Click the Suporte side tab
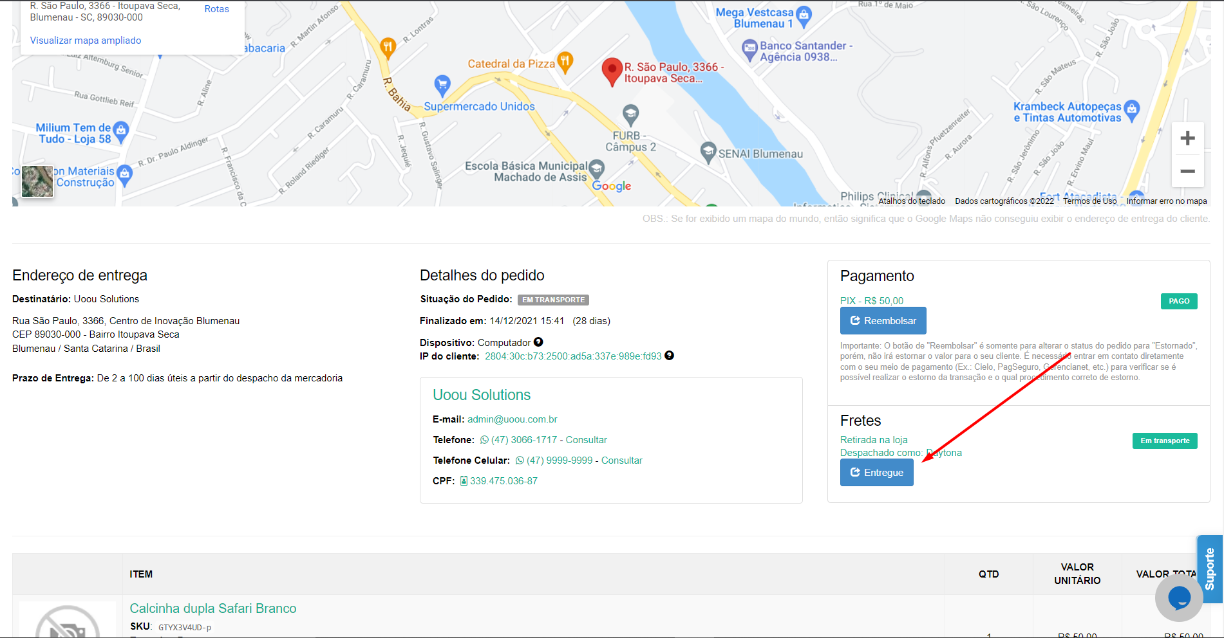This screenshot has width=1224, height=638. (x=1209, y=569)
